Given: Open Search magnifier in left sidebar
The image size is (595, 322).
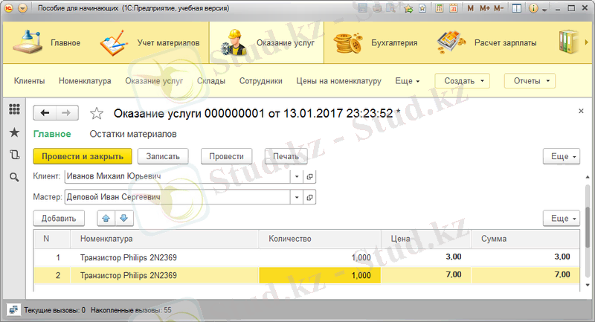Looking at the screenshot, I should (14, 177).
